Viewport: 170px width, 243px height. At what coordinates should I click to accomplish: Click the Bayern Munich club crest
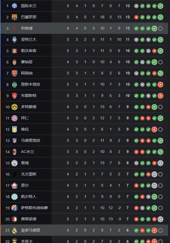[14, 118]
